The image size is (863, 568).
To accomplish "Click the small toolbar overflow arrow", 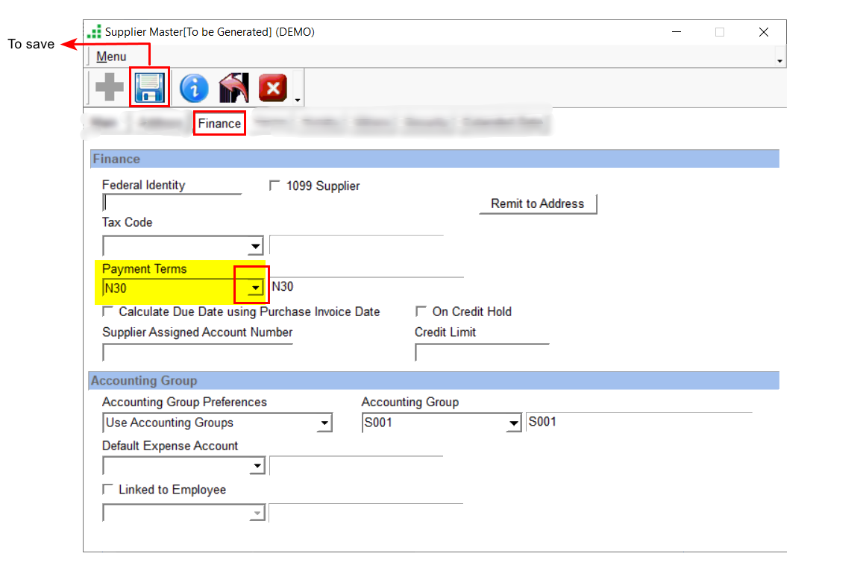I will [298, 100].
